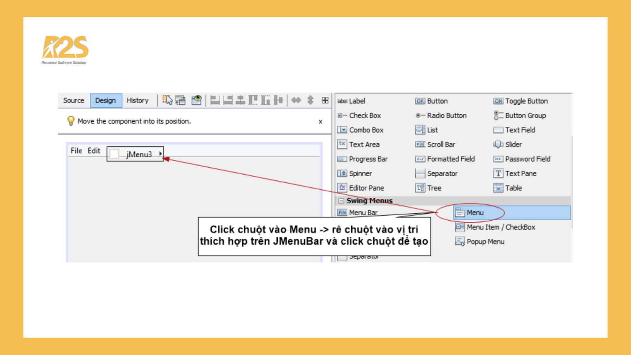Image resolution: width=631 pixels, height=355 pixels.
Task: Click the horizontal resizability arrow icon
Action: tap(296, 100)
